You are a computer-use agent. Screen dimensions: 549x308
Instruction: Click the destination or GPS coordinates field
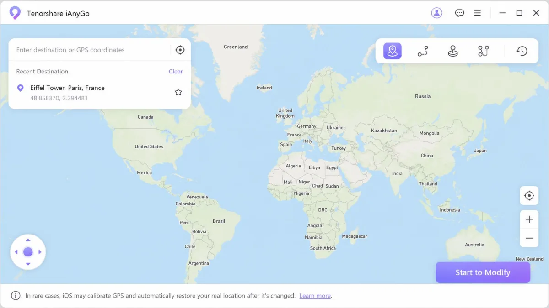click(x=89, y=50)
